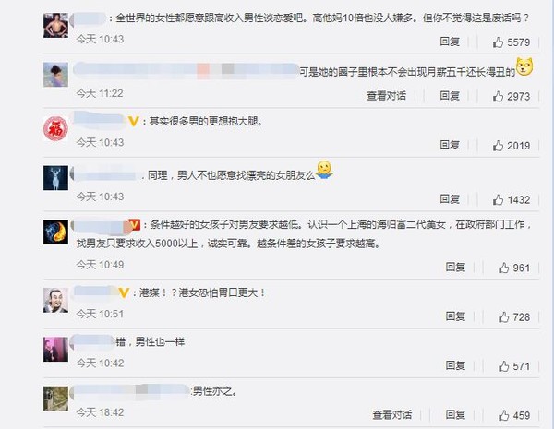Screen dimensions: 554x429
Task: Like the comment showing 961 likes
Action: (503, 268)
